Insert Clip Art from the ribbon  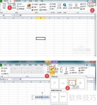pos(14,6)
